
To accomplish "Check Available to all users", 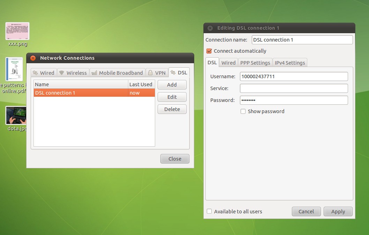I will pos(209,211).
